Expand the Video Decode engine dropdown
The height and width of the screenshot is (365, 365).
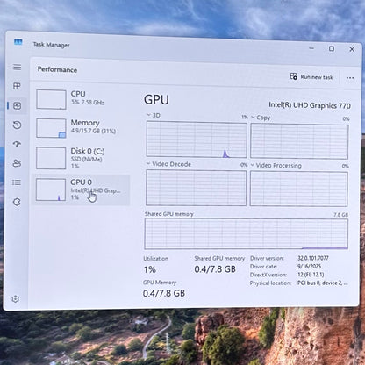click(x=168, y=164)
